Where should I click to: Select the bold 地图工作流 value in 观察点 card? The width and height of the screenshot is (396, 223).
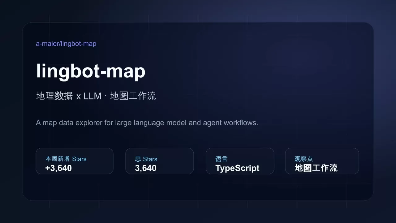(x=316, y=168)
